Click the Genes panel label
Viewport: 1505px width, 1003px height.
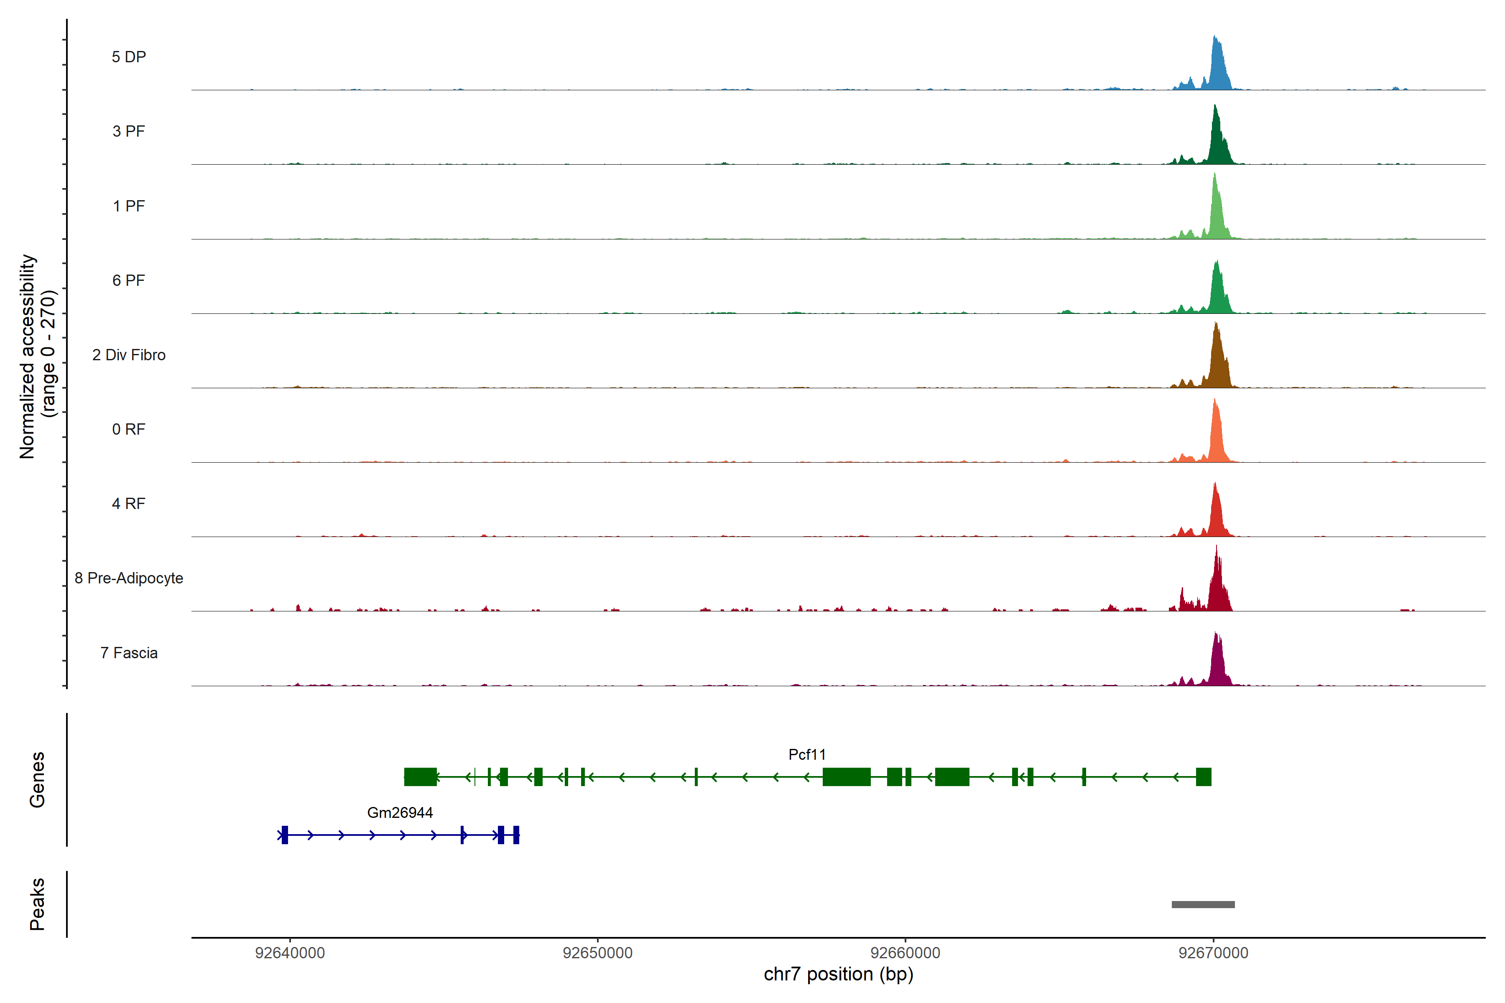coord(37,780)
